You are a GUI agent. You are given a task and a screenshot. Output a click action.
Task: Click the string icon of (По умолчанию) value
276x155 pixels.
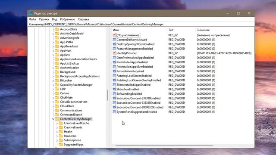tap(114, 35)
